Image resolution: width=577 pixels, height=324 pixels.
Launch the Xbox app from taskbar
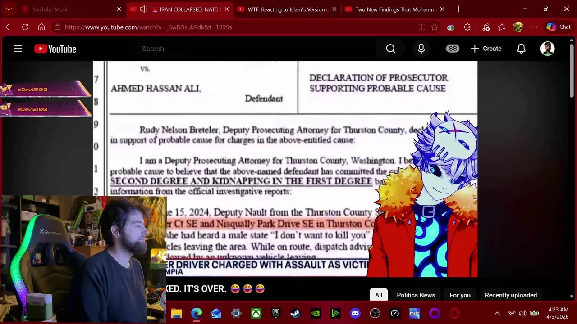tap(256, 313)
